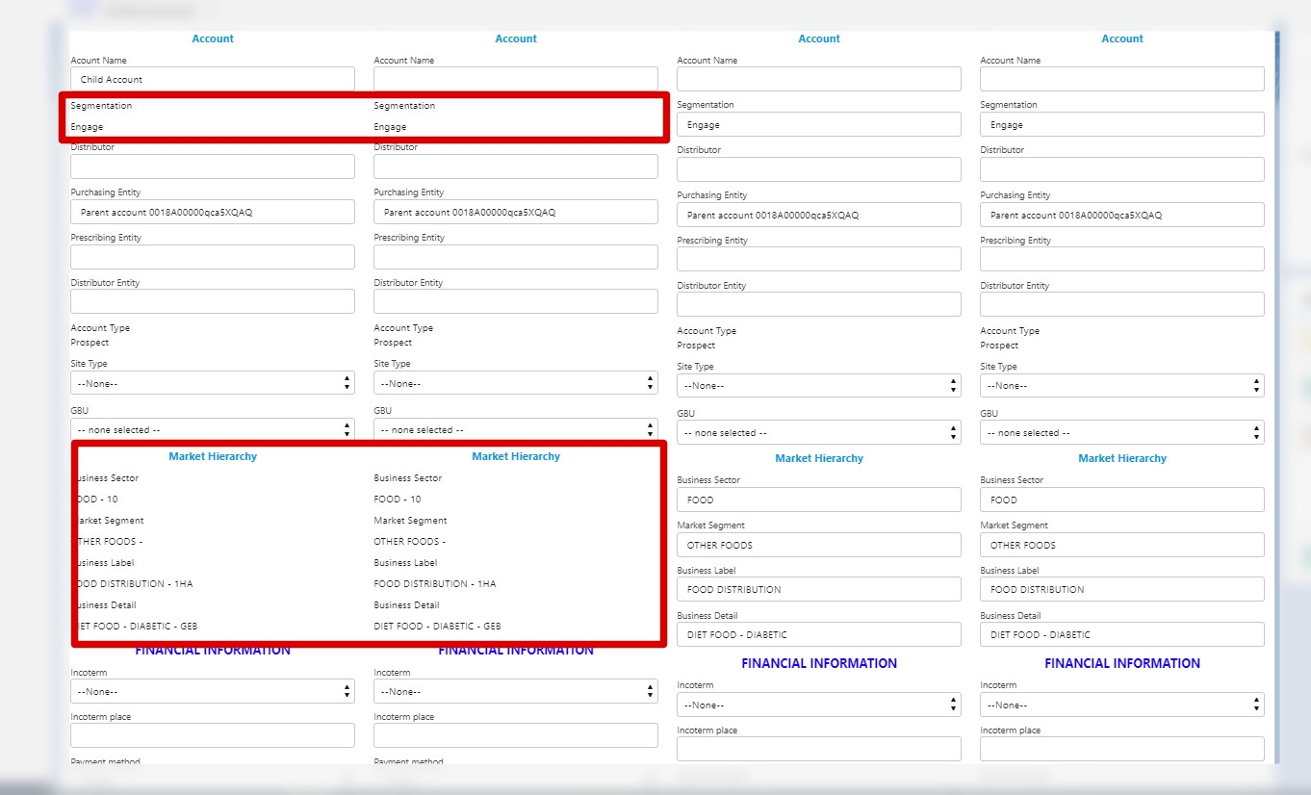The image size is (1311, 795).
Task: Select the Distributor field in the first column
Action: click(x=213, y=167)
